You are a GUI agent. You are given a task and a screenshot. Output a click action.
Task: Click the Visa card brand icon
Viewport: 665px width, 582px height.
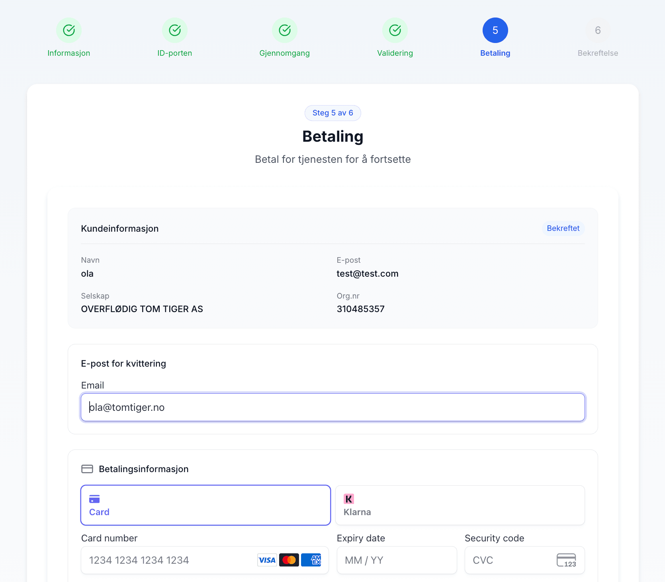[267, 560]
